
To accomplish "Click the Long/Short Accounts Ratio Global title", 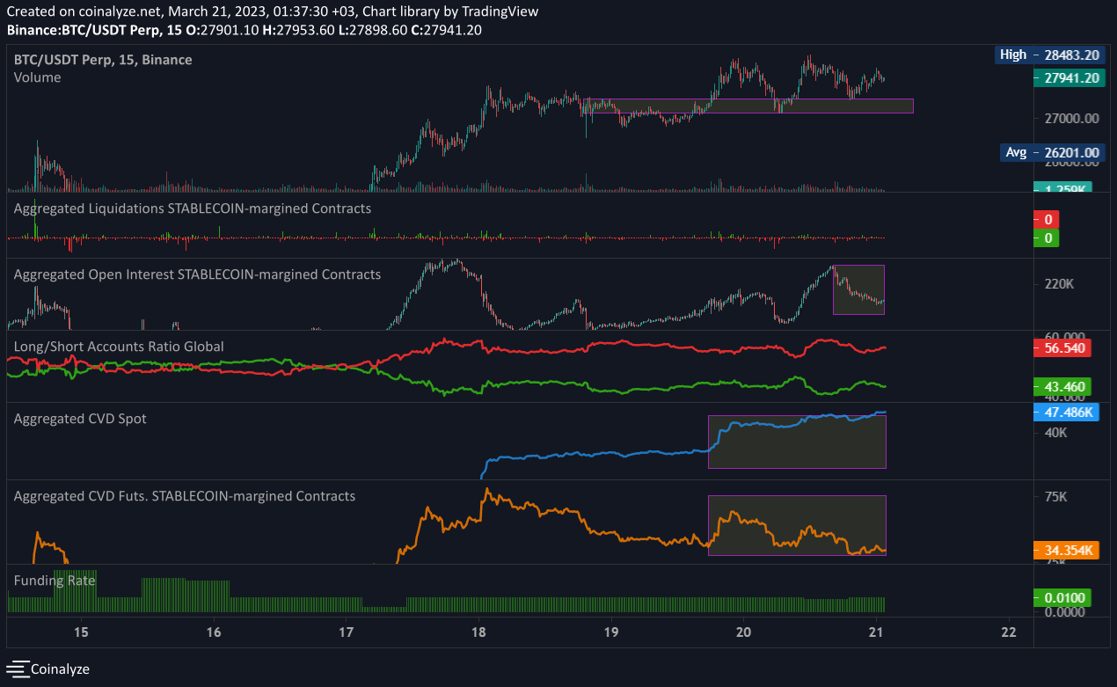I will [x=119, y=347].
